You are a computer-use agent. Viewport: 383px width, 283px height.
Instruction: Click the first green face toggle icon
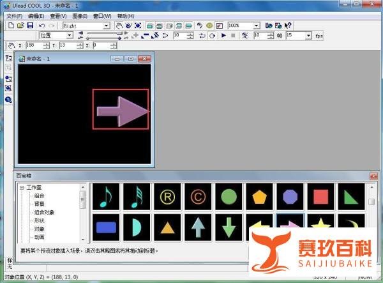tap(150, 26)
